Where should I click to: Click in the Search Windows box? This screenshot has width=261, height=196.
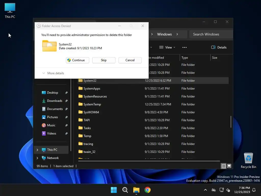[x=211, y=34]
